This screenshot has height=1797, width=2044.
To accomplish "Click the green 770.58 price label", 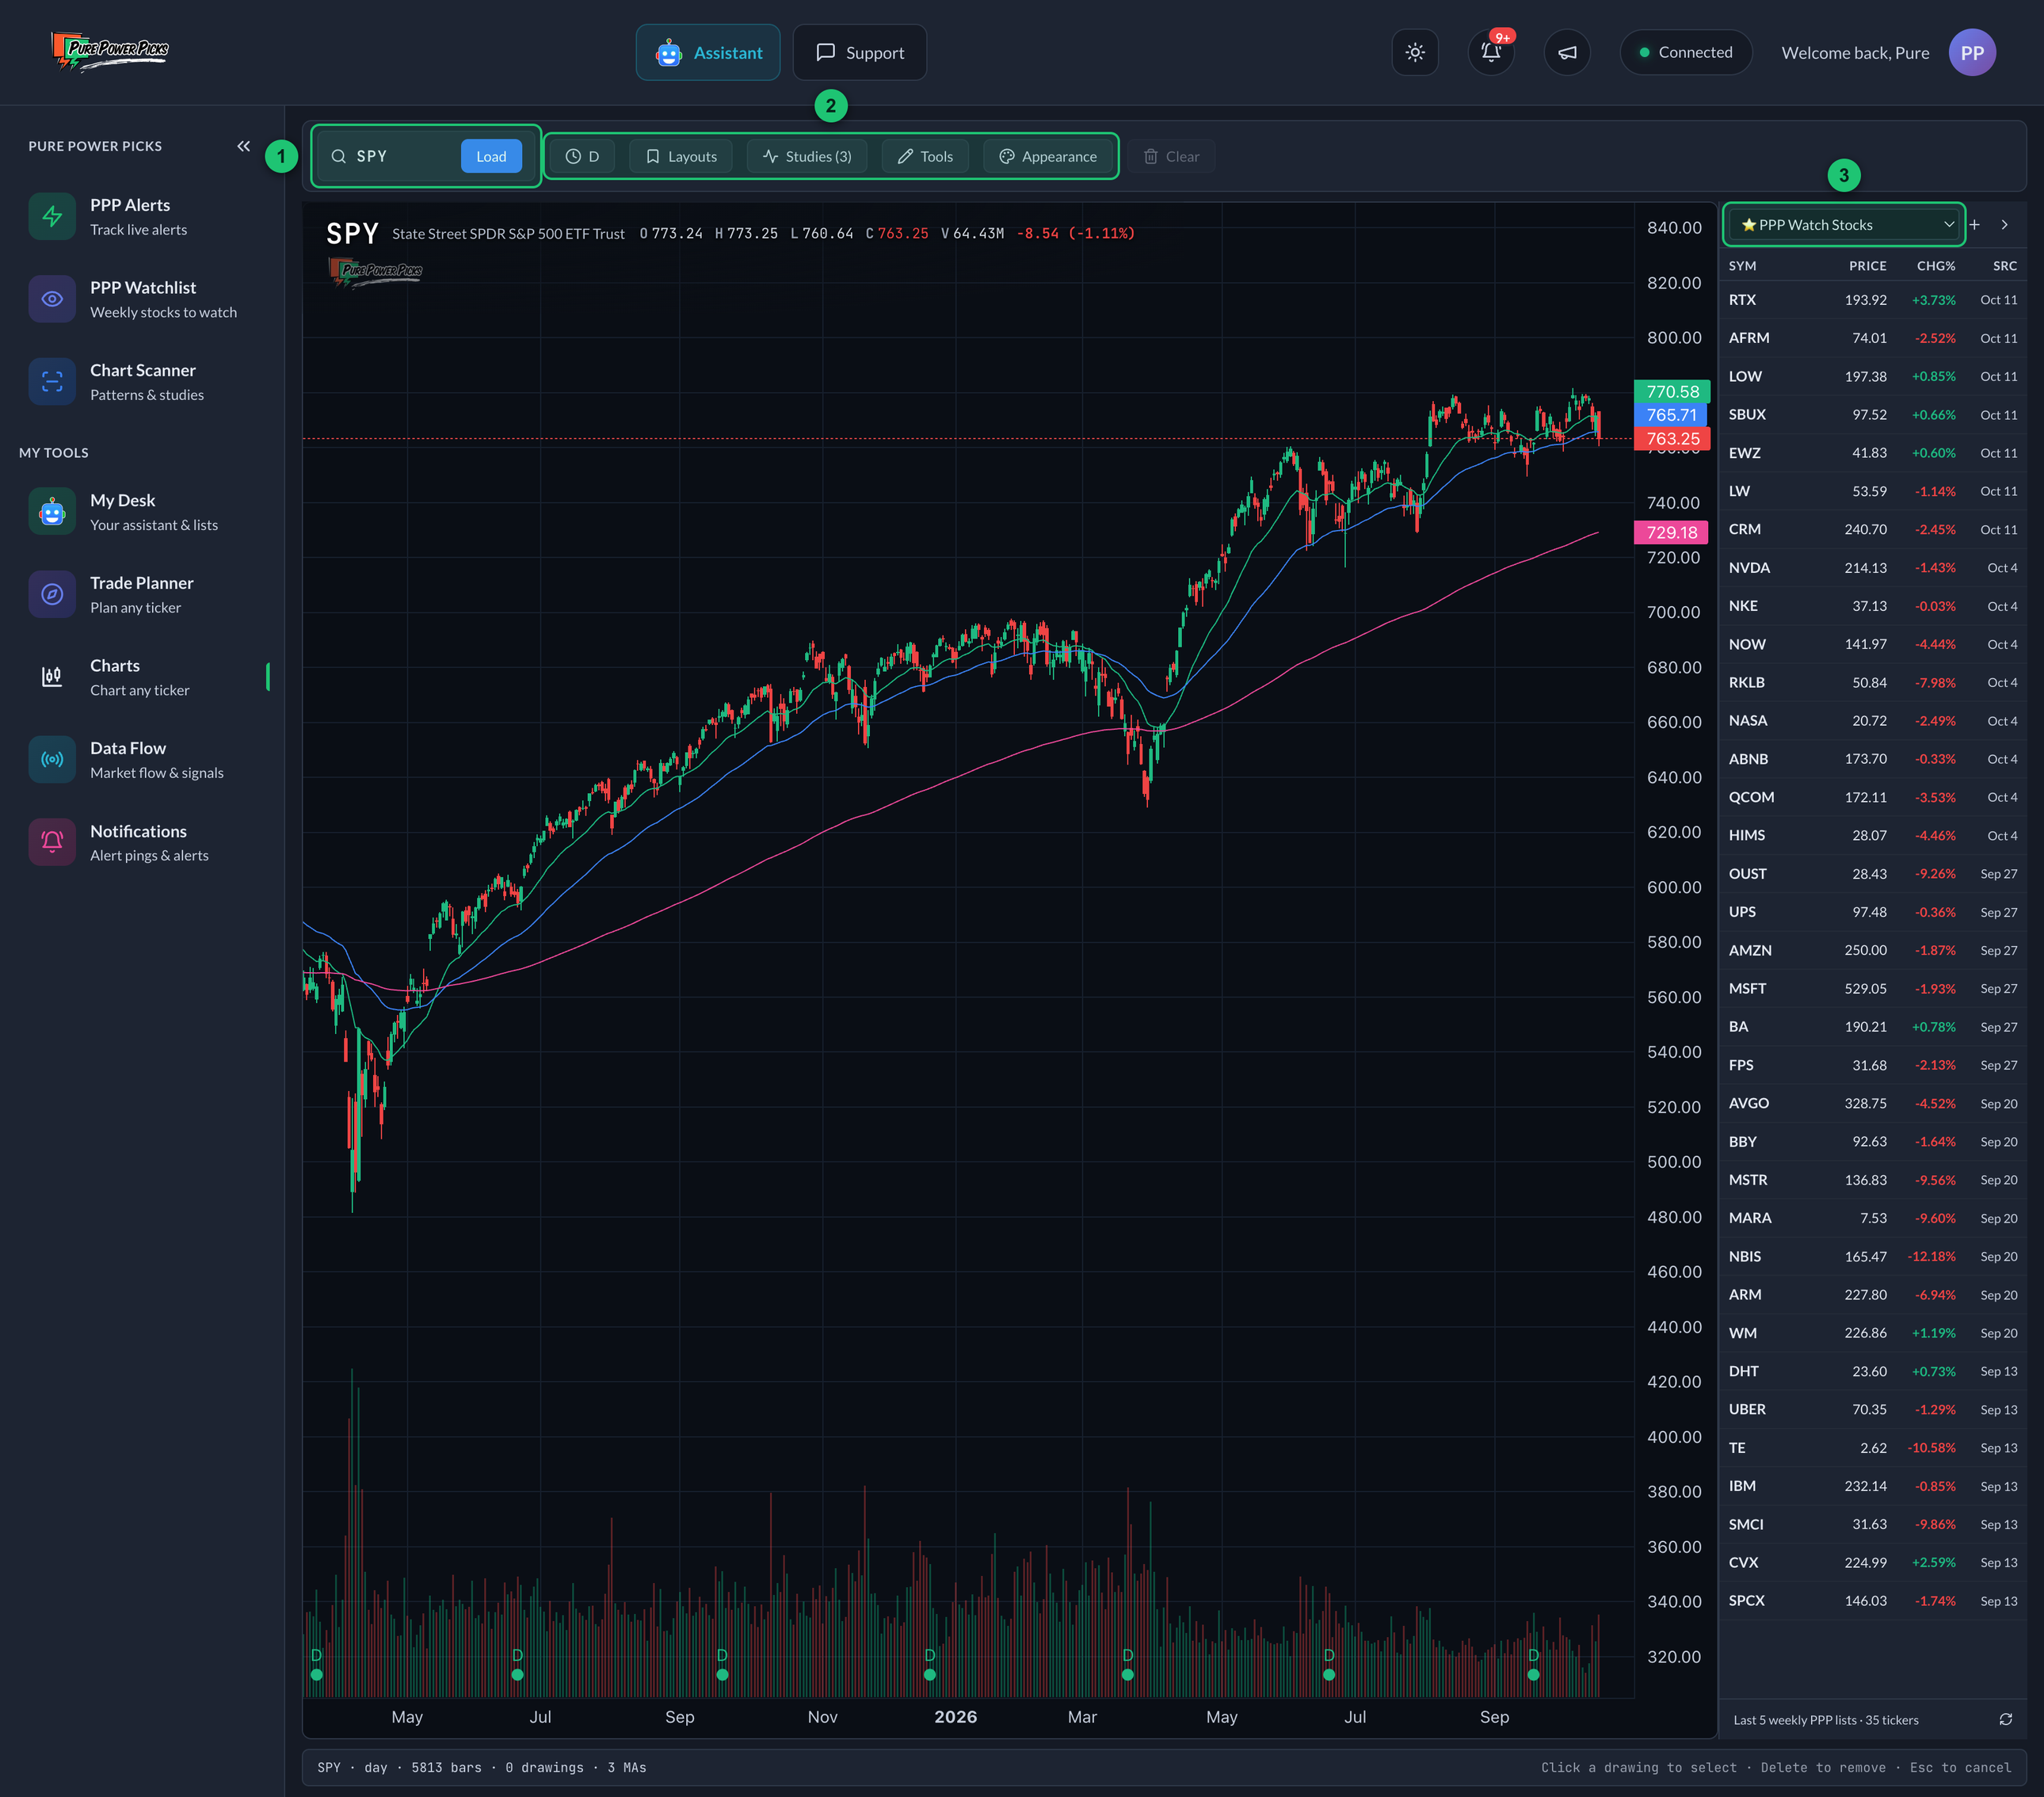I will coord(1672,392).
